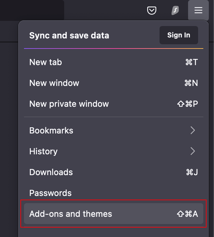This screenshot has width=214, height=237.
Task: Choose New tab from the menu
Action: 45,62
